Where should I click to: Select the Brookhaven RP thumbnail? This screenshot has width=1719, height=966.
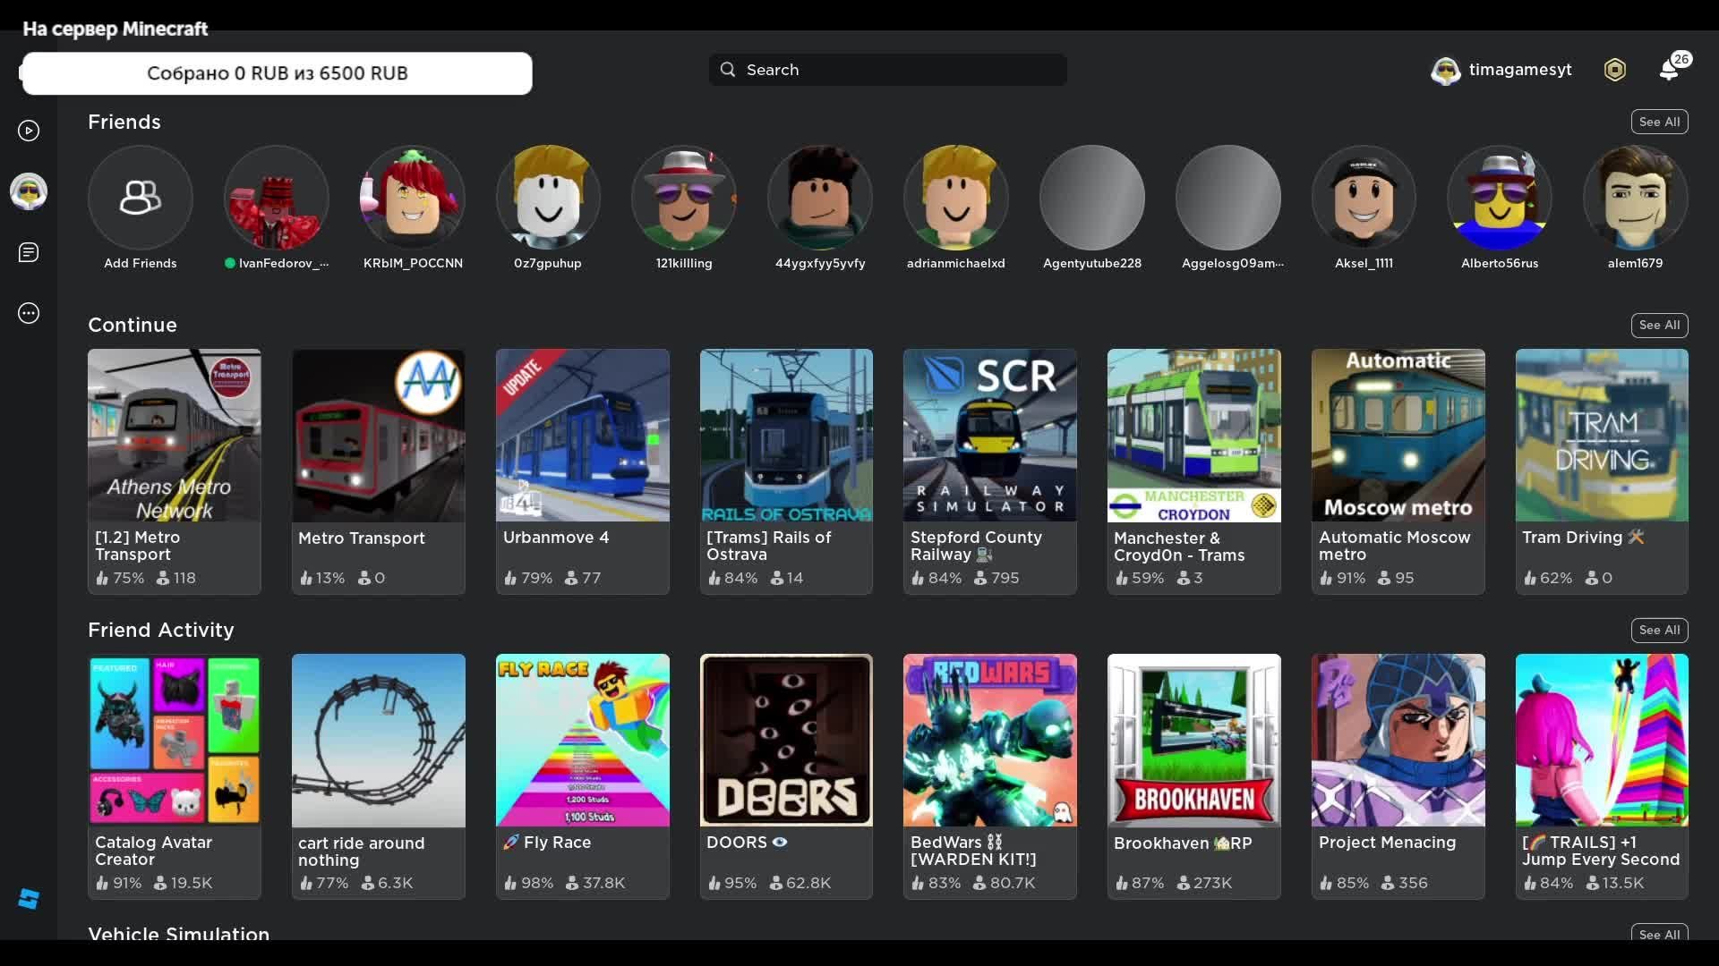[1193, 741]
